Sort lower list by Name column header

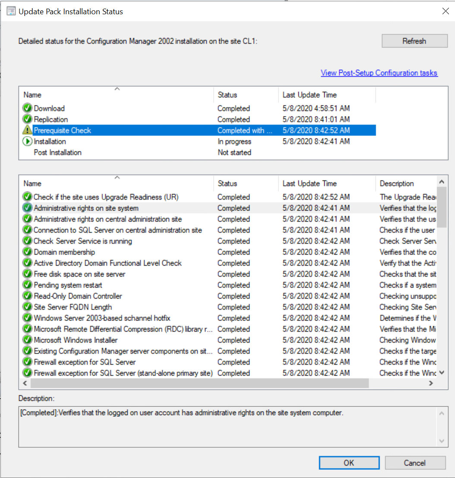117,183
